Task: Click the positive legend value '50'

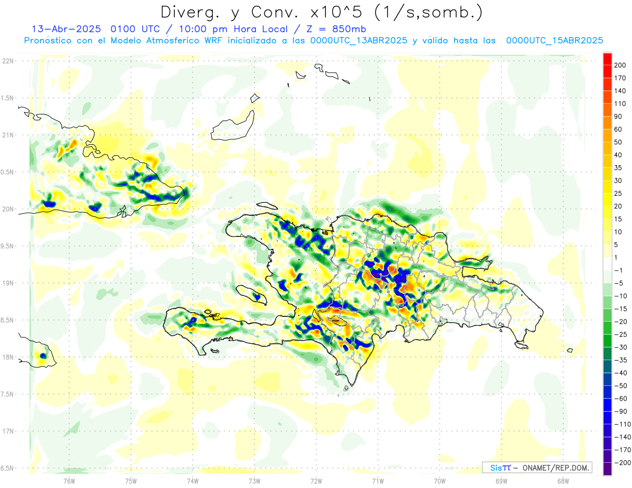Action: [x=618, y=142]
